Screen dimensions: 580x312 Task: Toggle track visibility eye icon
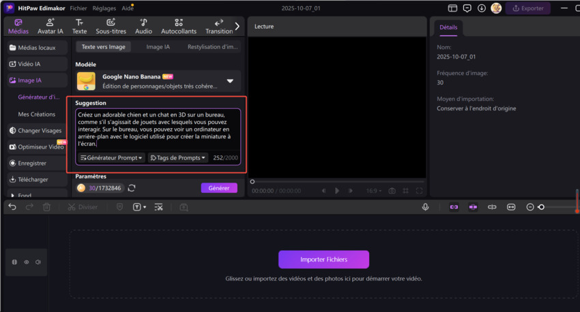[27, 262]
